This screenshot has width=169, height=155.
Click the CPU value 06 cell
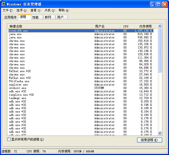click(x=125, y=91)
